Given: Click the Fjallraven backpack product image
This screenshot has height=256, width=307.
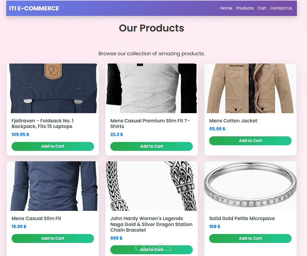Looking at the screenshot, I should 53,88.
